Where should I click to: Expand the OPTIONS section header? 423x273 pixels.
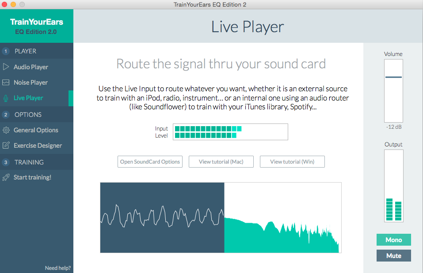(x=28, y=115)
